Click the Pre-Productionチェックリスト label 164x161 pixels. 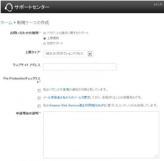coord(22,80)
